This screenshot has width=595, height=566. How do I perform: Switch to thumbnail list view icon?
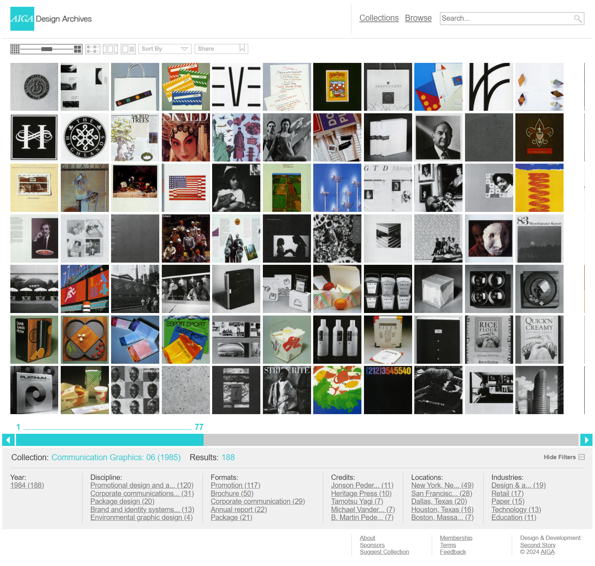point(93,49)
